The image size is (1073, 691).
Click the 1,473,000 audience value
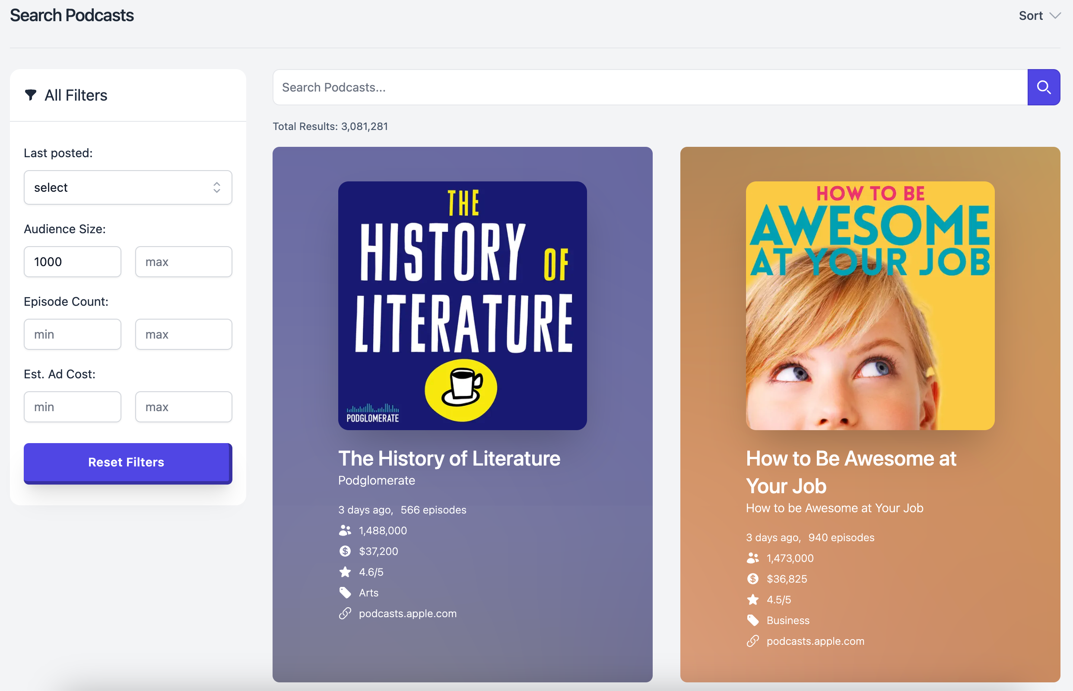(x=790, y=558)
